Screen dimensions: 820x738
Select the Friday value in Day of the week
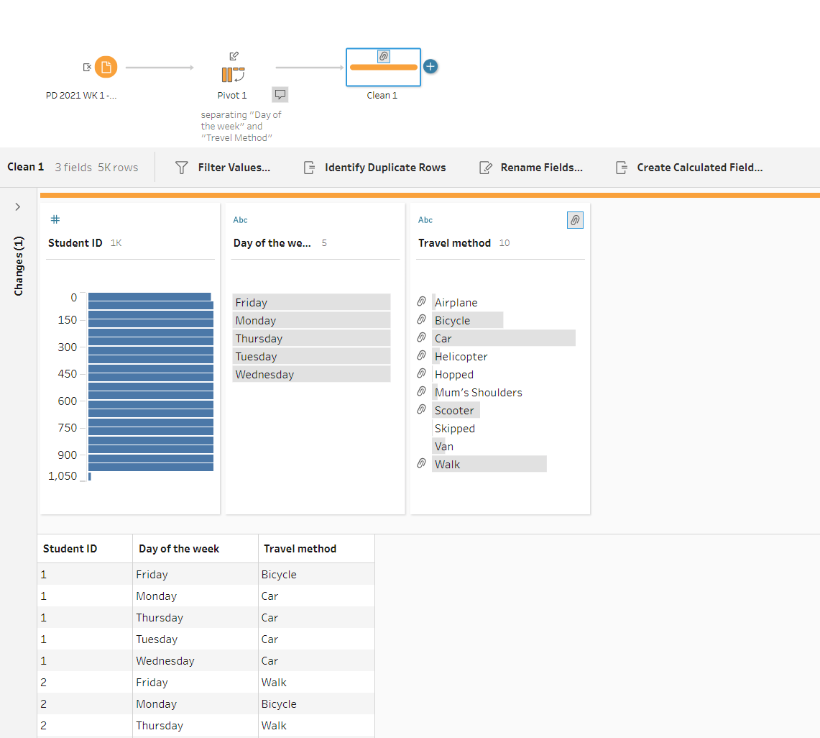311,302
